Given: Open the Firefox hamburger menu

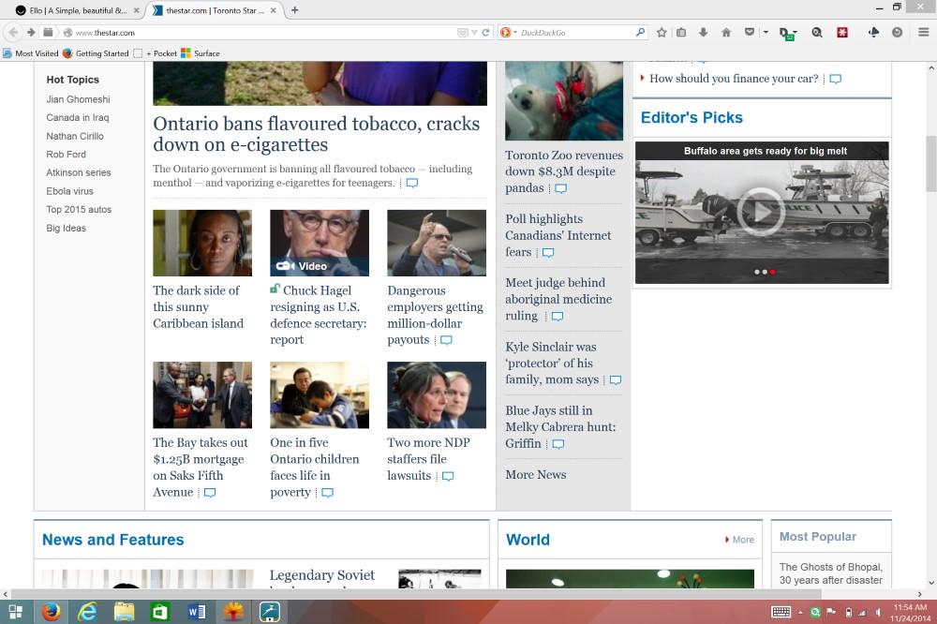Looking at the screenshot, I should tap(923, 32).
